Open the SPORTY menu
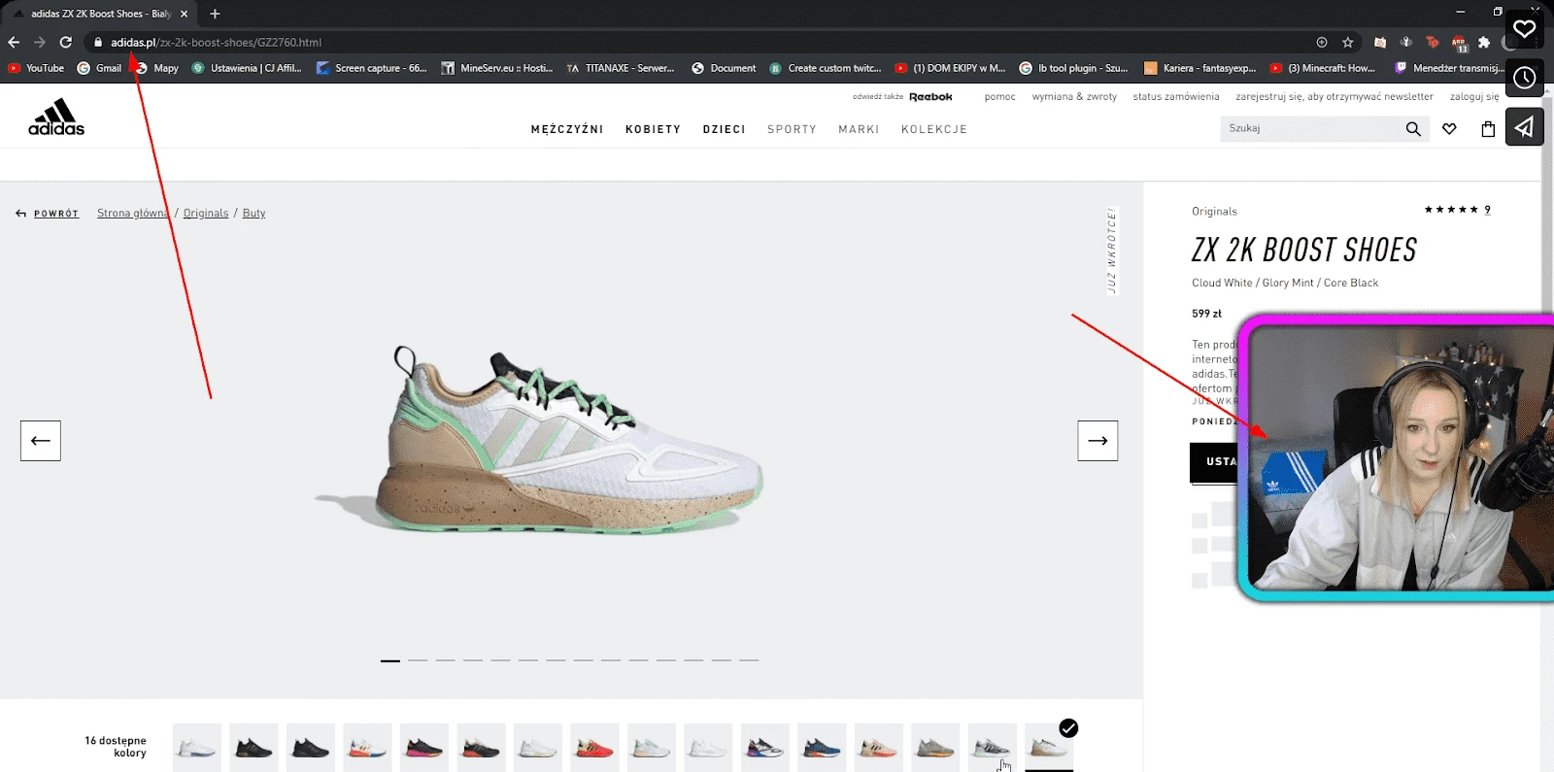Image resolution: width=1554 pixels, height=772 pixels. [792, 129]
